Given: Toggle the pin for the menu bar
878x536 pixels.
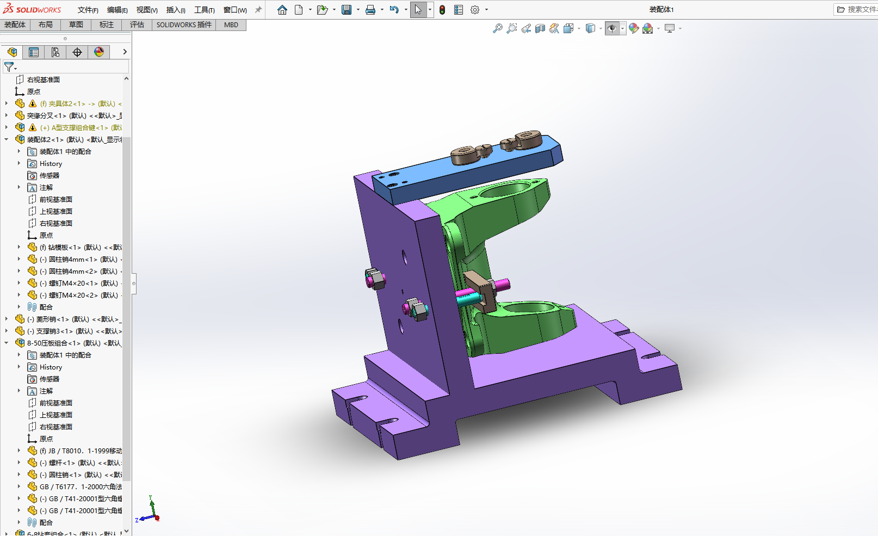Looking at the screenshot, I should 258,10.
